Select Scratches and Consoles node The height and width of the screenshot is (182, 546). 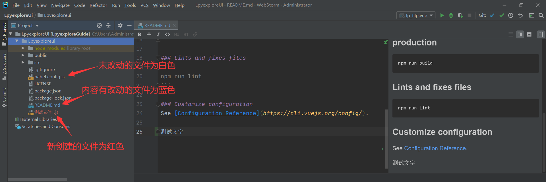(43, 126)
